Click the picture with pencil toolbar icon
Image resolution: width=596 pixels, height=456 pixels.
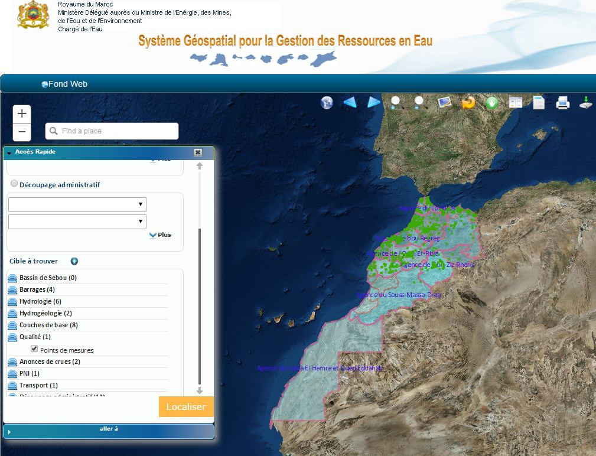[x=445, y=102]
